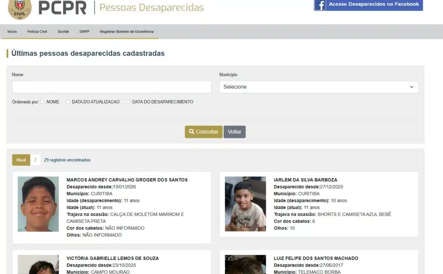
Task: Click Luiz Felipe's photo thumbnail
Action: tap(245, 265)
